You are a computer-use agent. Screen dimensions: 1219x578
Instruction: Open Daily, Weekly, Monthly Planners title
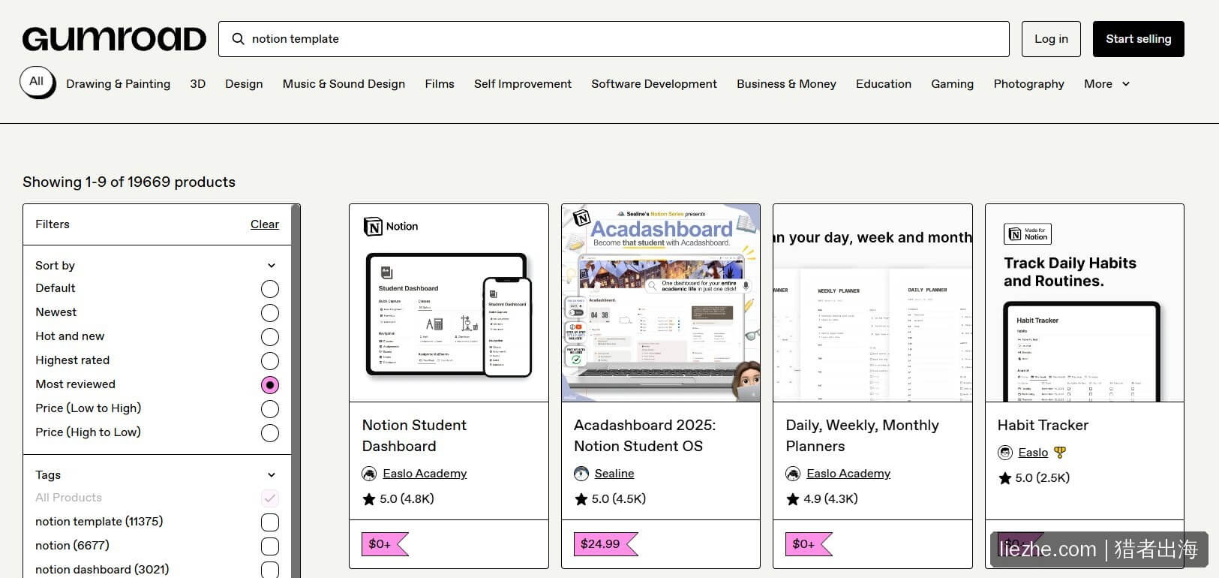pyautogui.click(x=862, y=435)
